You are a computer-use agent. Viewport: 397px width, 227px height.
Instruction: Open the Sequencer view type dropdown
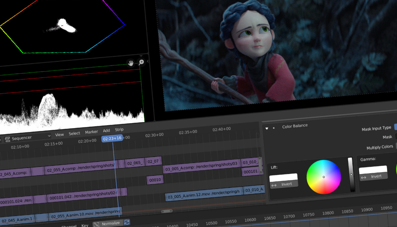(29, 137)
